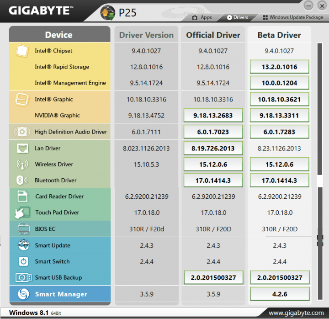
Task: Open the Windows Update Package tab
Action: pos(293,17)
